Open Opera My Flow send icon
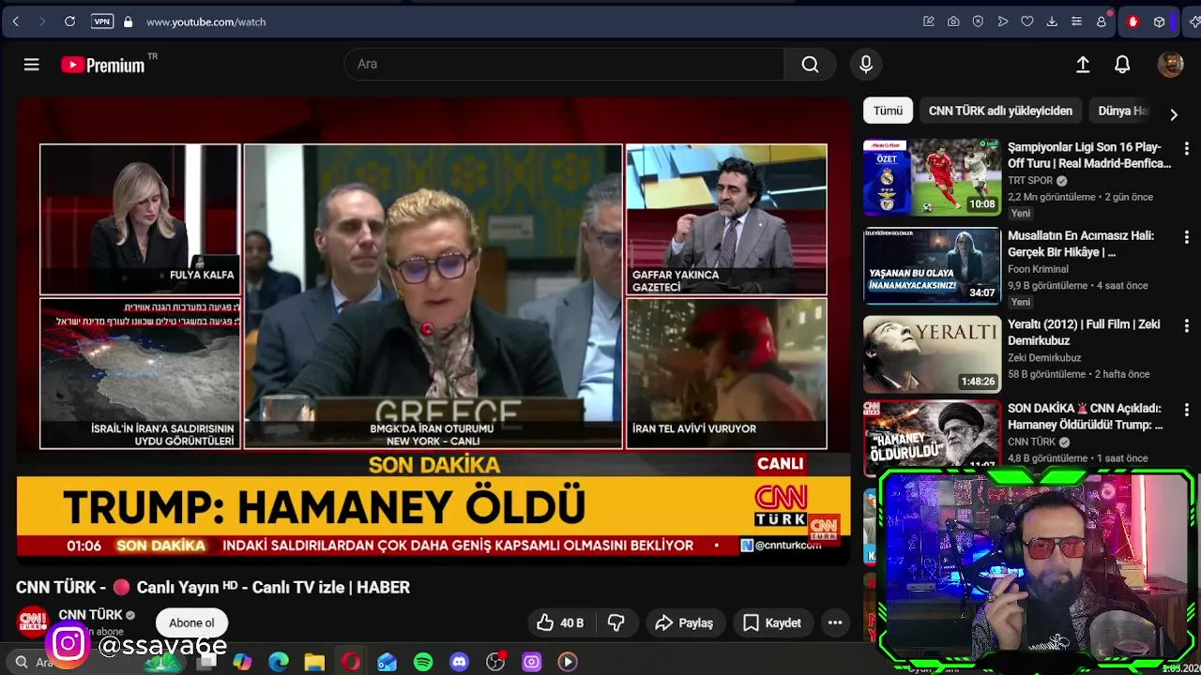1201x675 pixels. coord(1003,22)
